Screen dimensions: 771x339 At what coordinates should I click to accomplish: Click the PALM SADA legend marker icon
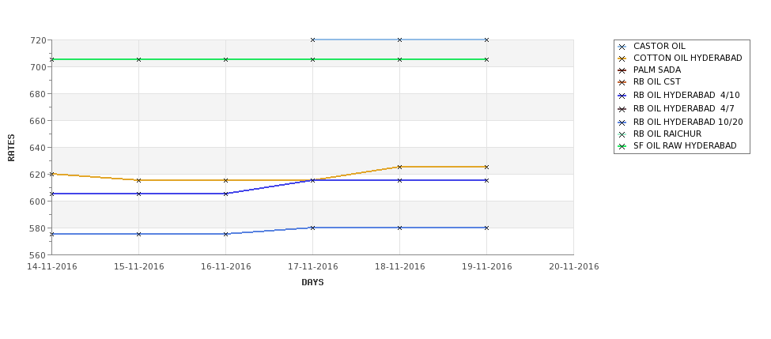click(x=622, y=70)
